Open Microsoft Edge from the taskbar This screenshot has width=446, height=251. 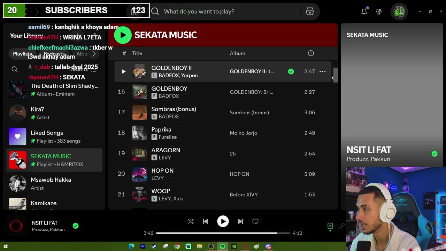pyautogui.click(x=131, y=246)
